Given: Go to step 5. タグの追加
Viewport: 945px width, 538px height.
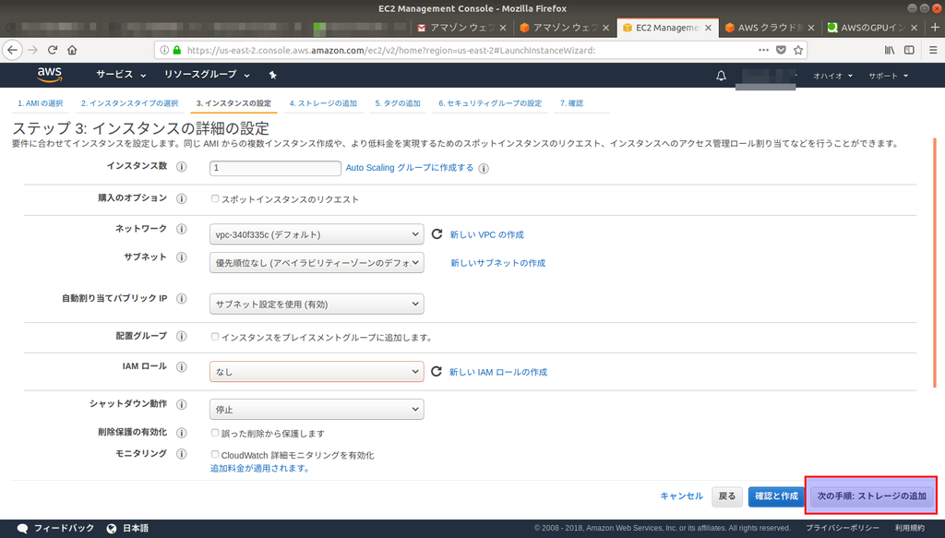Looking at the screenshot, I should tap(398, 103).
